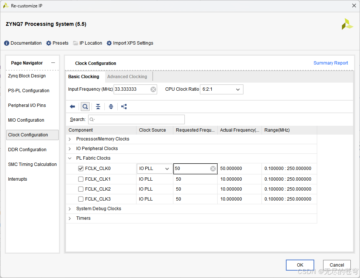The height and width of the screenshot is (278, 360).
Task: Collapse Page Navigator with the minus icon
Action: 53,63
